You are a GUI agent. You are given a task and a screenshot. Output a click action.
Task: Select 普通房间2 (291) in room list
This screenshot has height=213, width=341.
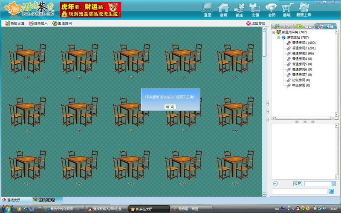303,48
